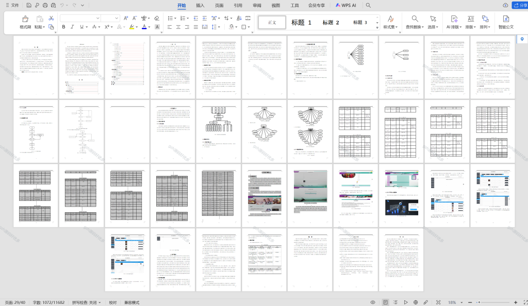Toggle Underline formatting

click(x=81, y=27)
